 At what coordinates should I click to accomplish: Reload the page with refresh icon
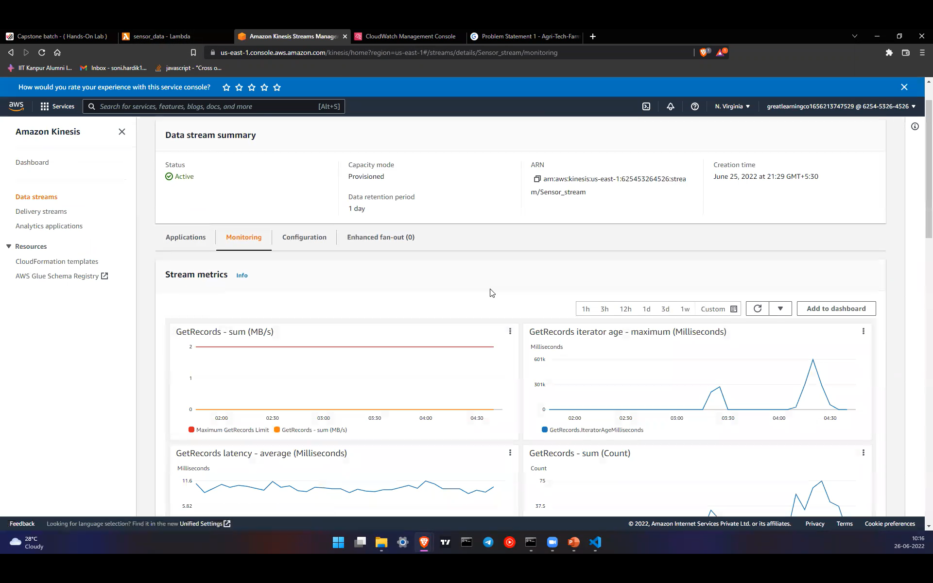(x=42, y=52)
